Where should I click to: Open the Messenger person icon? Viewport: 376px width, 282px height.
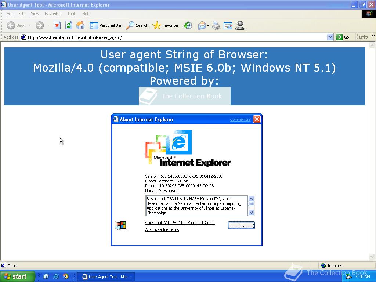point(239,25)
